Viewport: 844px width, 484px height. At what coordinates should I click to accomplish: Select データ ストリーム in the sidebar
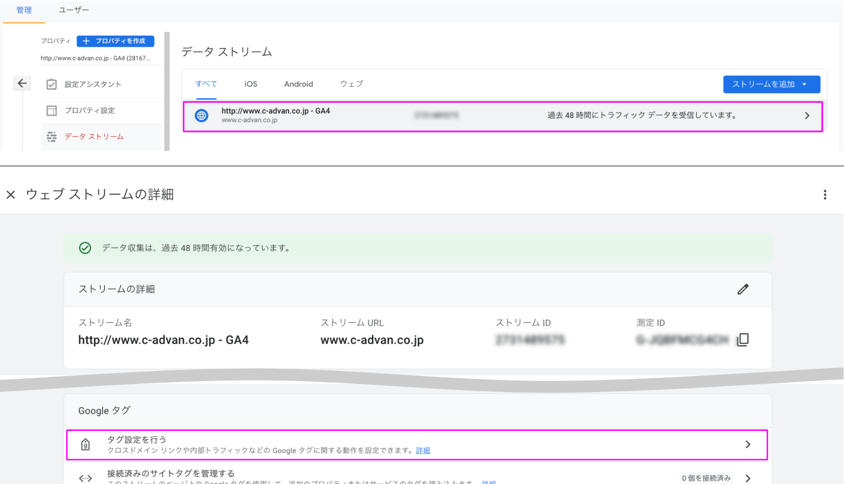101,137
